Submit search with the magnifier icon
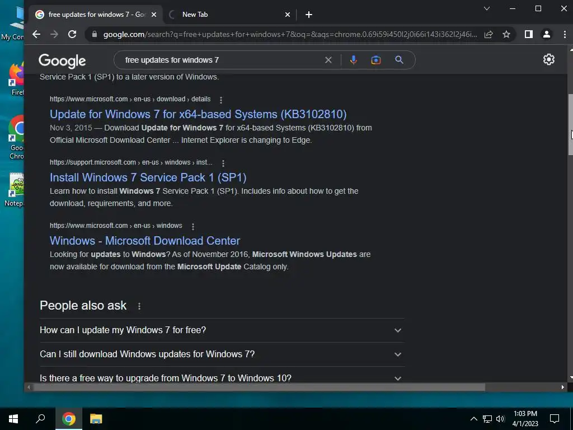Image resolution: width=573 pixels, height=430 pixels. tap(399, 60)
